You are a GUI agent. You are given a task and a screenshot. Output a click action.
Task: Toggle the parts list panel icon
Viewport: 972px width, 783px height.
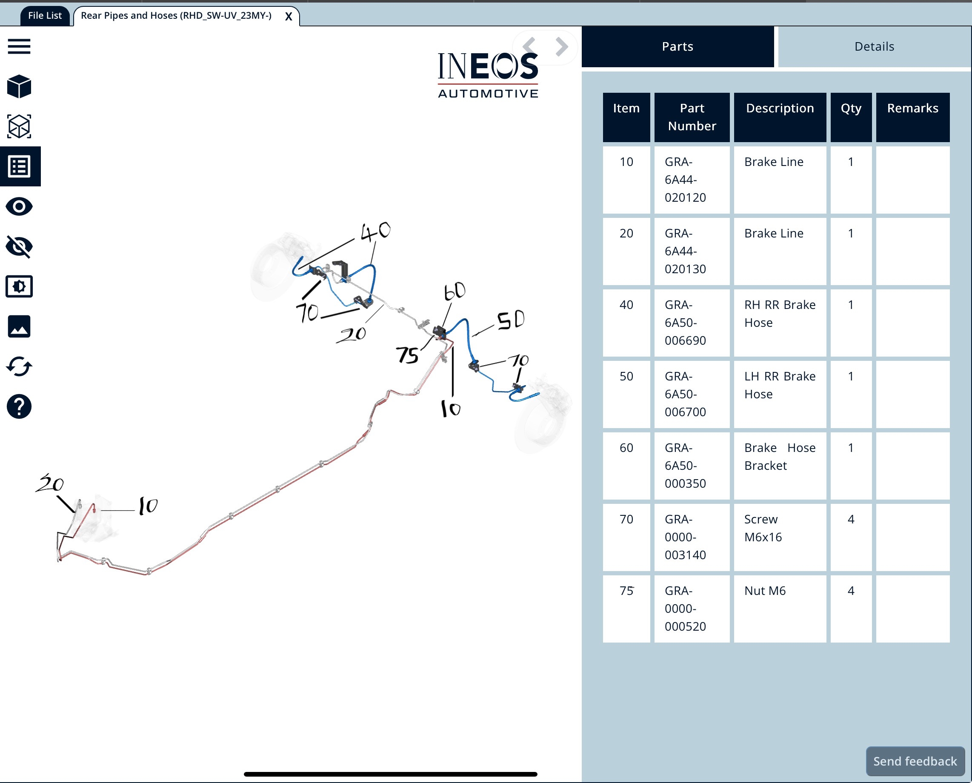click(19, 166)
